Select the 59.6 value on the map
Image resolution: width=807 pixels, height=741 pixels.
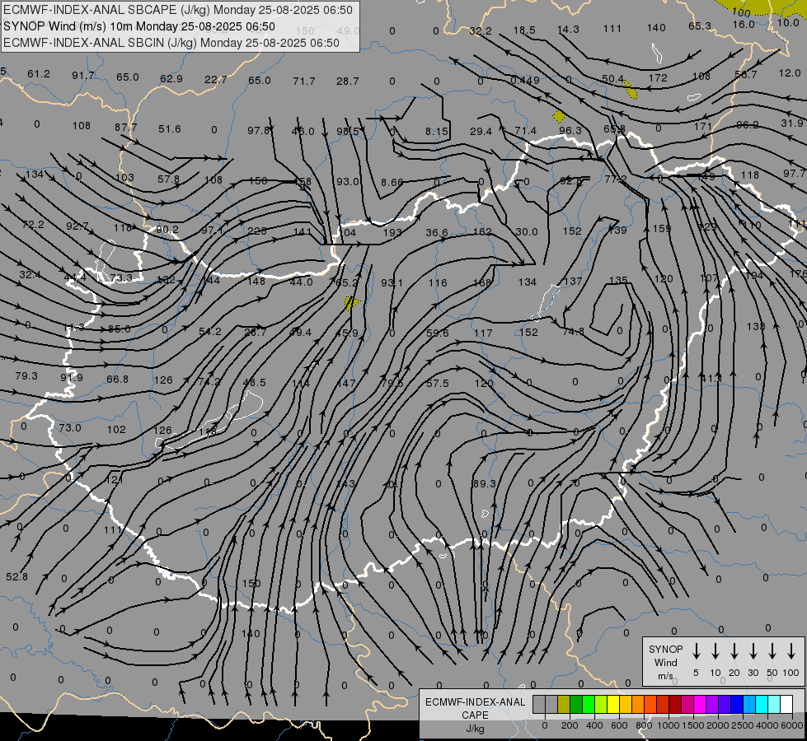(437, 333)
